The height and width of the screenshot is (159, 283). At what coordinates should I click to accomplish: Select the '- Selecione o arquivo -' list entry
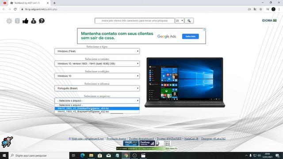[x=97, y=105]
